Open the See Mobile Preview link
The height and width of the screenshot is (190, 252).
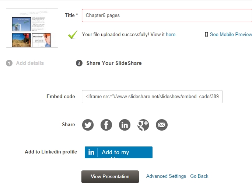[231, 34]
